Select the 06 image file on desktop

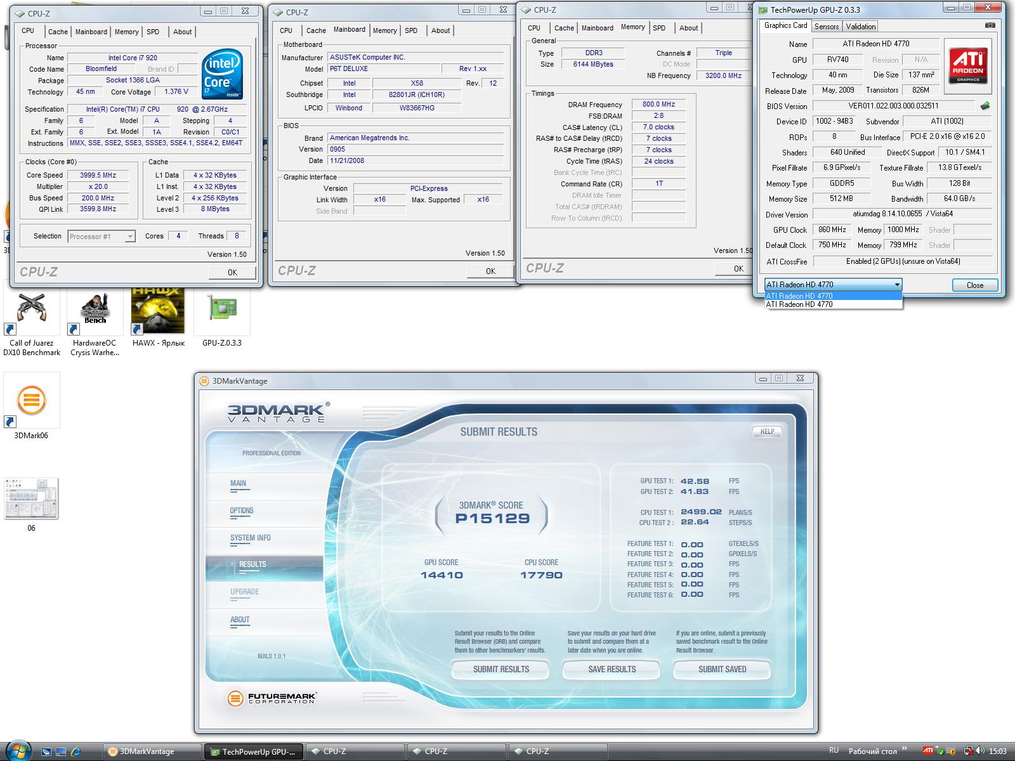(31, 505)
